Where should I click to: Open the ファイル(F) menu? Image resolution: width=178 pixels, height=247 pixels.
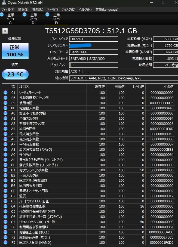click(x=8, y=10)
